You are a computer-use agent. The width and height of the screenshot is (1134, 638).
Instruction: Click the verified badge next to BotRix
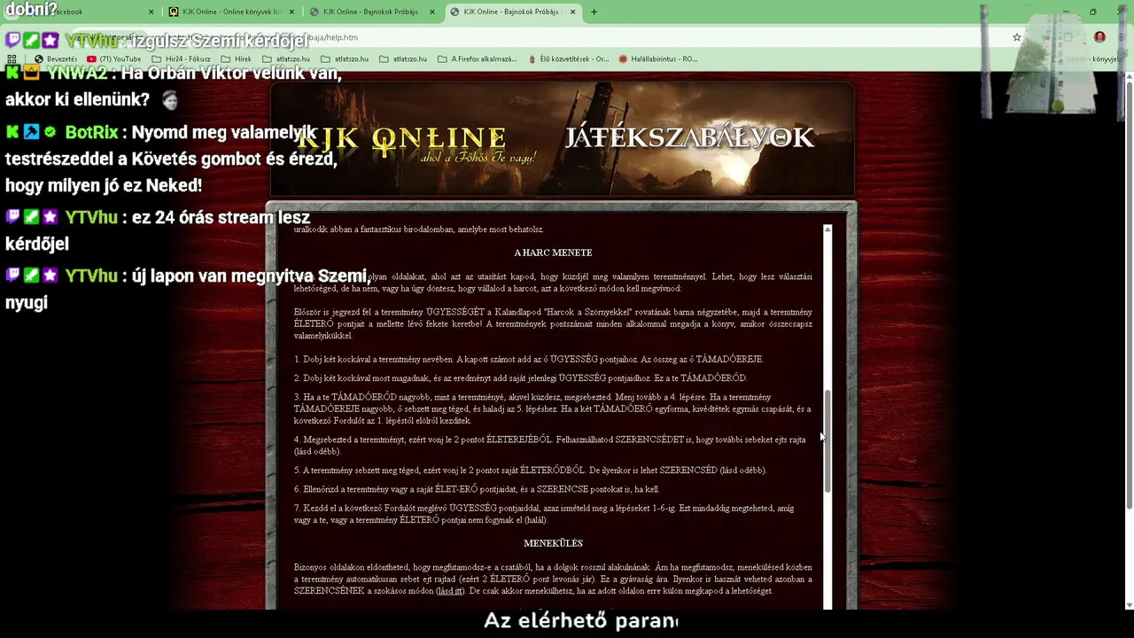point(50,132)
